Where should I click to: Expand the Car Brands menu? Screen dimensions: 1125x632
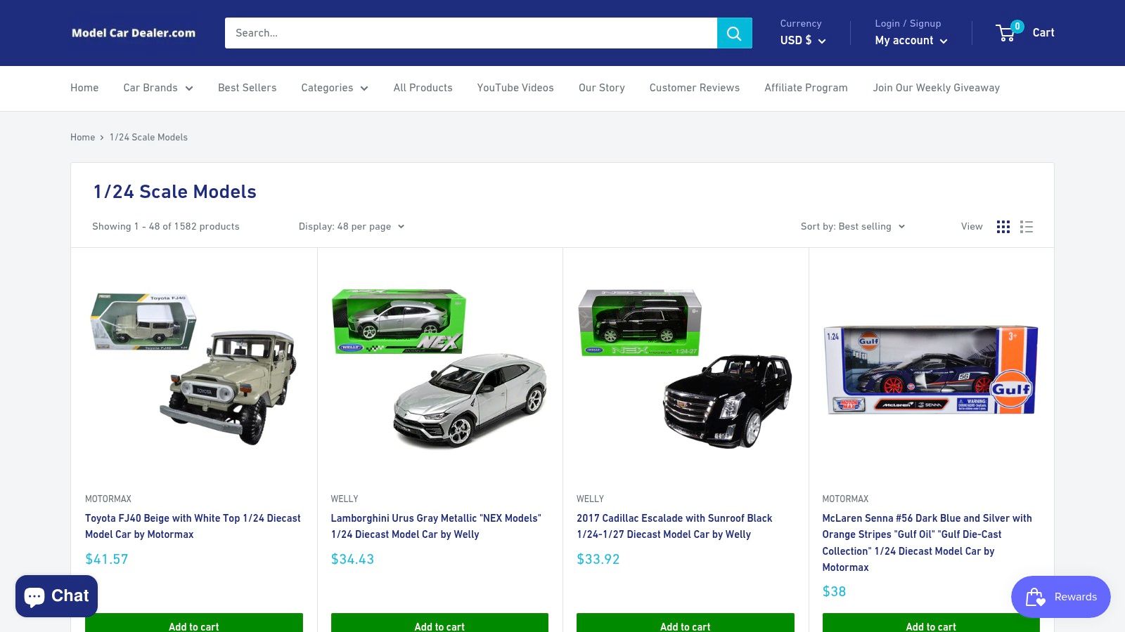158,88
